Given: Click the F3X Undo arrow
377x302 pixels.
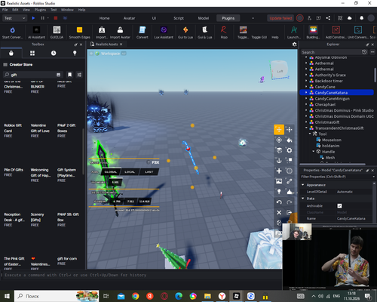Looking at the screenshot, I should tap(279, 202).
